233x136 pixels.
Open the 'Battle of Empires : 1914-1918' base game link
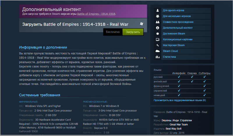coord(96,14)
